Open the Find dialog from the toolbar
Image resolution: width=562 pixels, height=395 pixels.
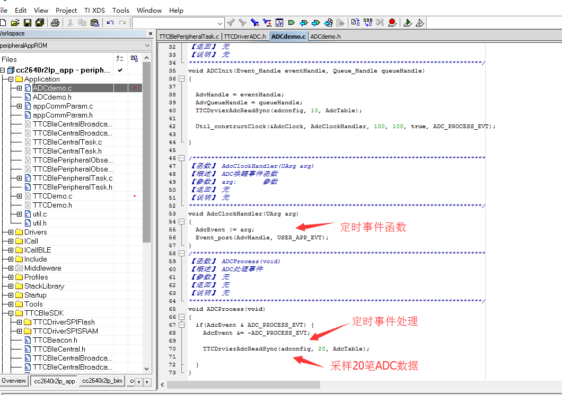(255, 23)
